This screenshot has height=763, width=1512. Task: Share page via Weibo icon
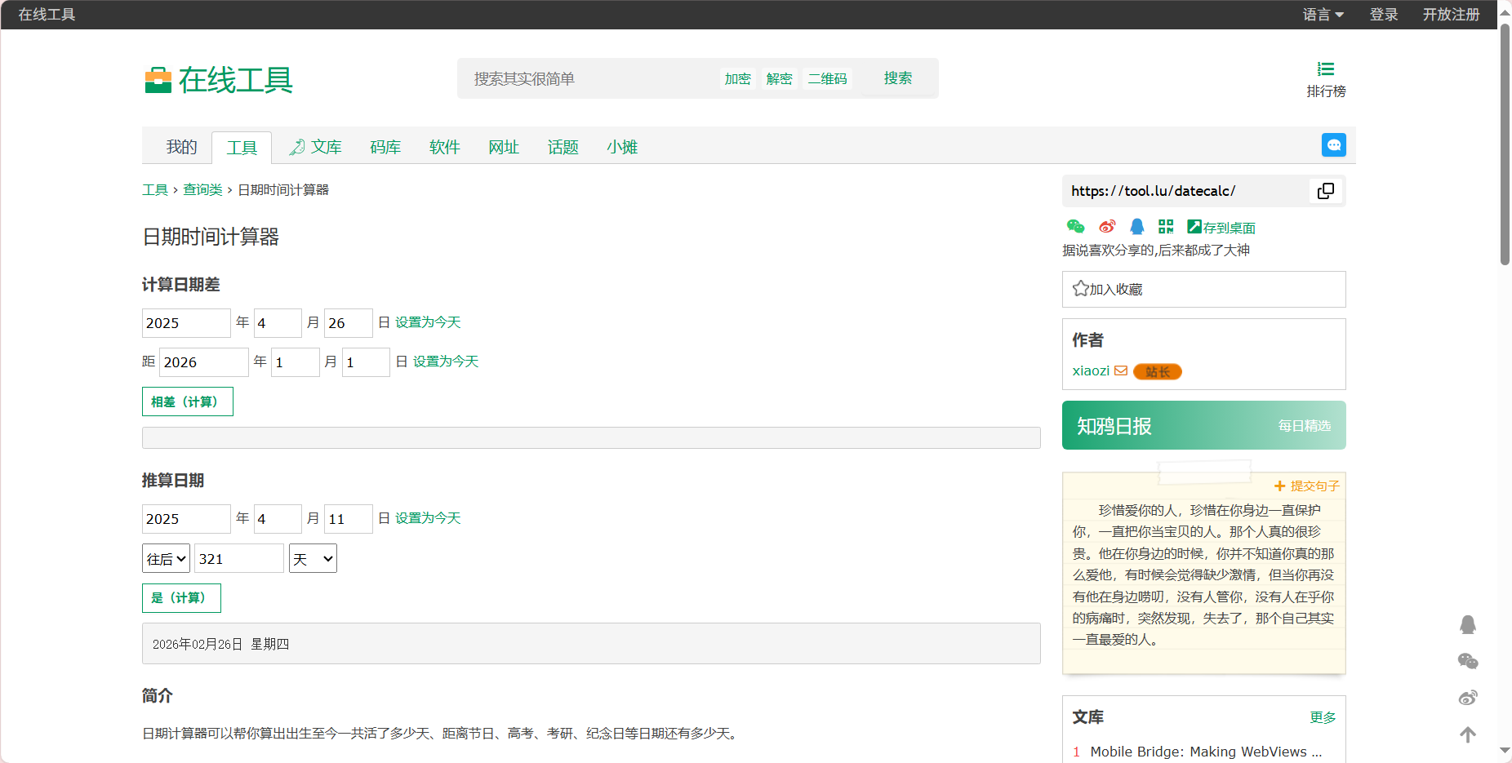coord(1106,227)
